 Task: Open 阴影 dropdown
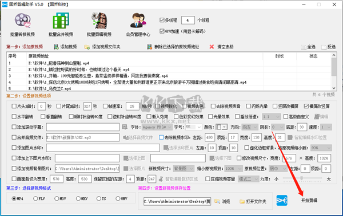point(278,127)
